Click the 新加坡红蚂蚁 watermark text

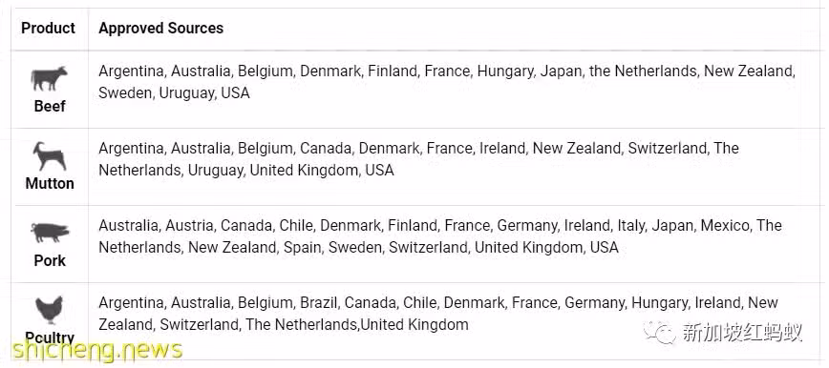[x=742, y=333]
